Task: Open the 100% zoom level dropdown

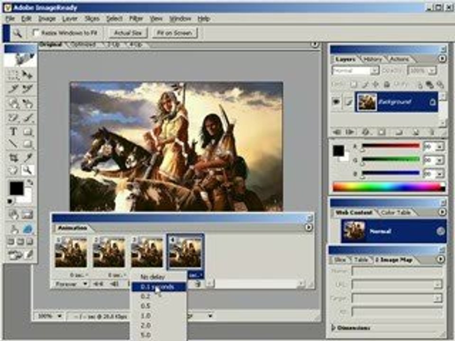Action: [x=50, y=316]
